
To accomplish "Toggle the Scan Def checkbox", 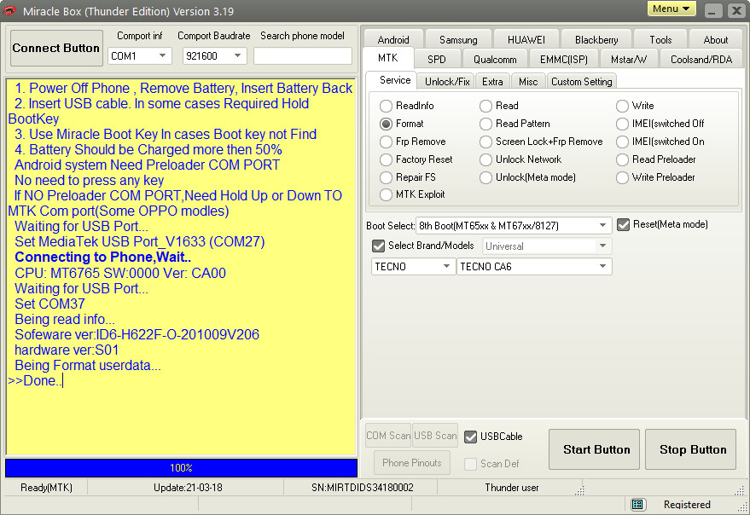I will click(471, 464).
